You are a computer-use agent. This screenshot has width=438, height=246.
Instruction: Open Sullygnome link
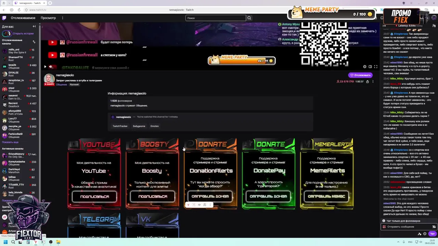(139, 126)
